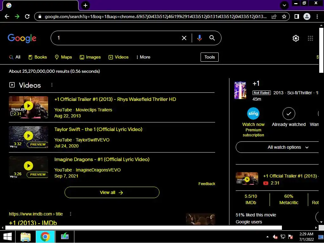The height and width of the screenshot is (243, 324).
Task: Open the Chrome profile avatar
Action: [x=307, y=16]
